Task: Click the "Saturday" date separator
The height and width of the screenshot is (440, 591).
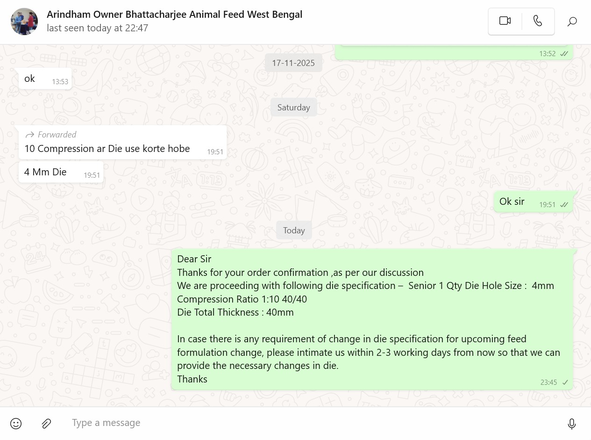Action: [293, 108]
